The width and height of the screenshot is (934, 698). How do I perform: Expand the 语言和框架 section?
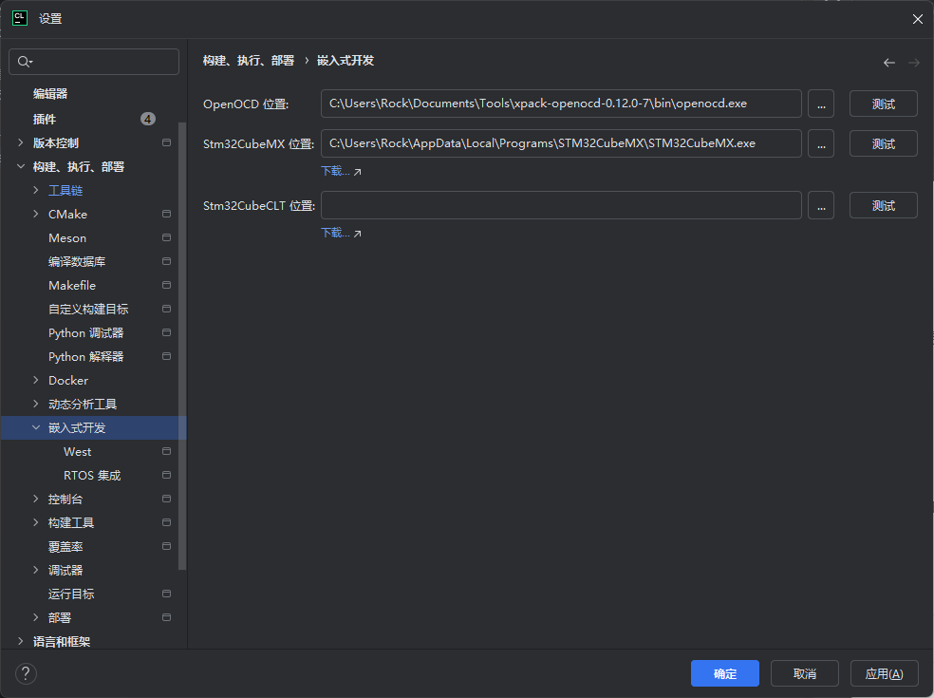coord(21,641)
